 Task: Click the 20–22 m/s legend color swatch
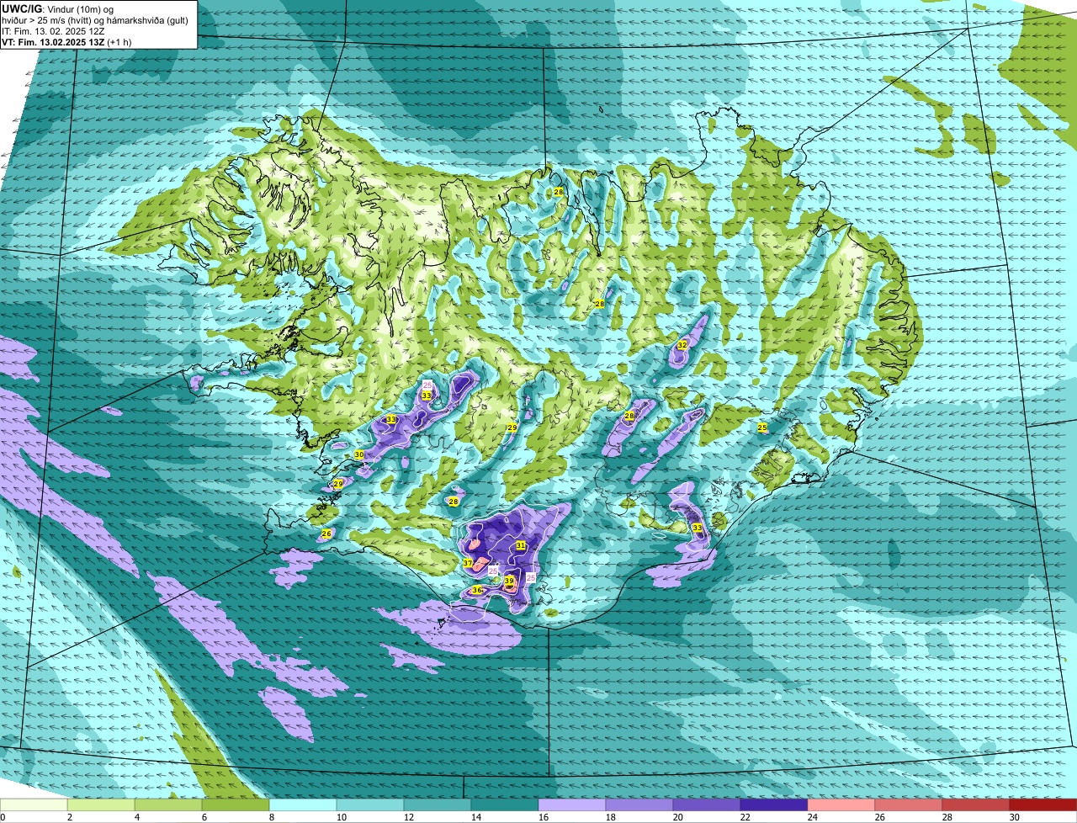[707, 805]
